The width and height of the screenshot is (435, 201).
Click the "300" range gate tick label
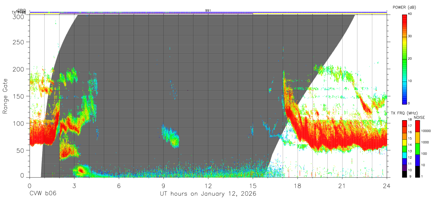(18, 17)
